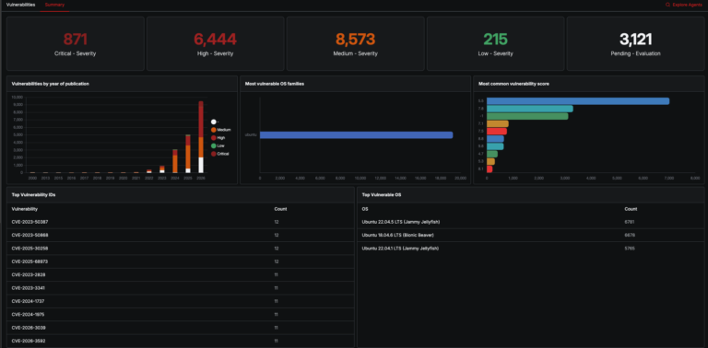Select the CVE-2024-1737 row
This screenshot has width=708, height=348.
181,301
